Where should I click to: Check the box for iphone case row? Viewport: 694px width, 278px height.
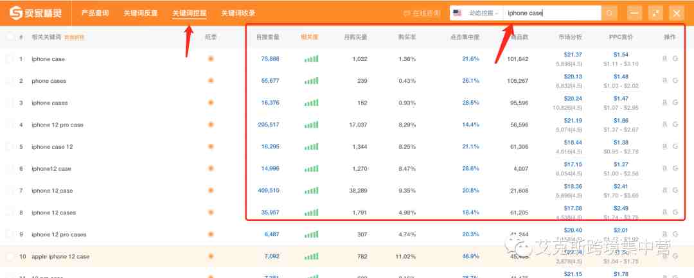tap(10, 59)
